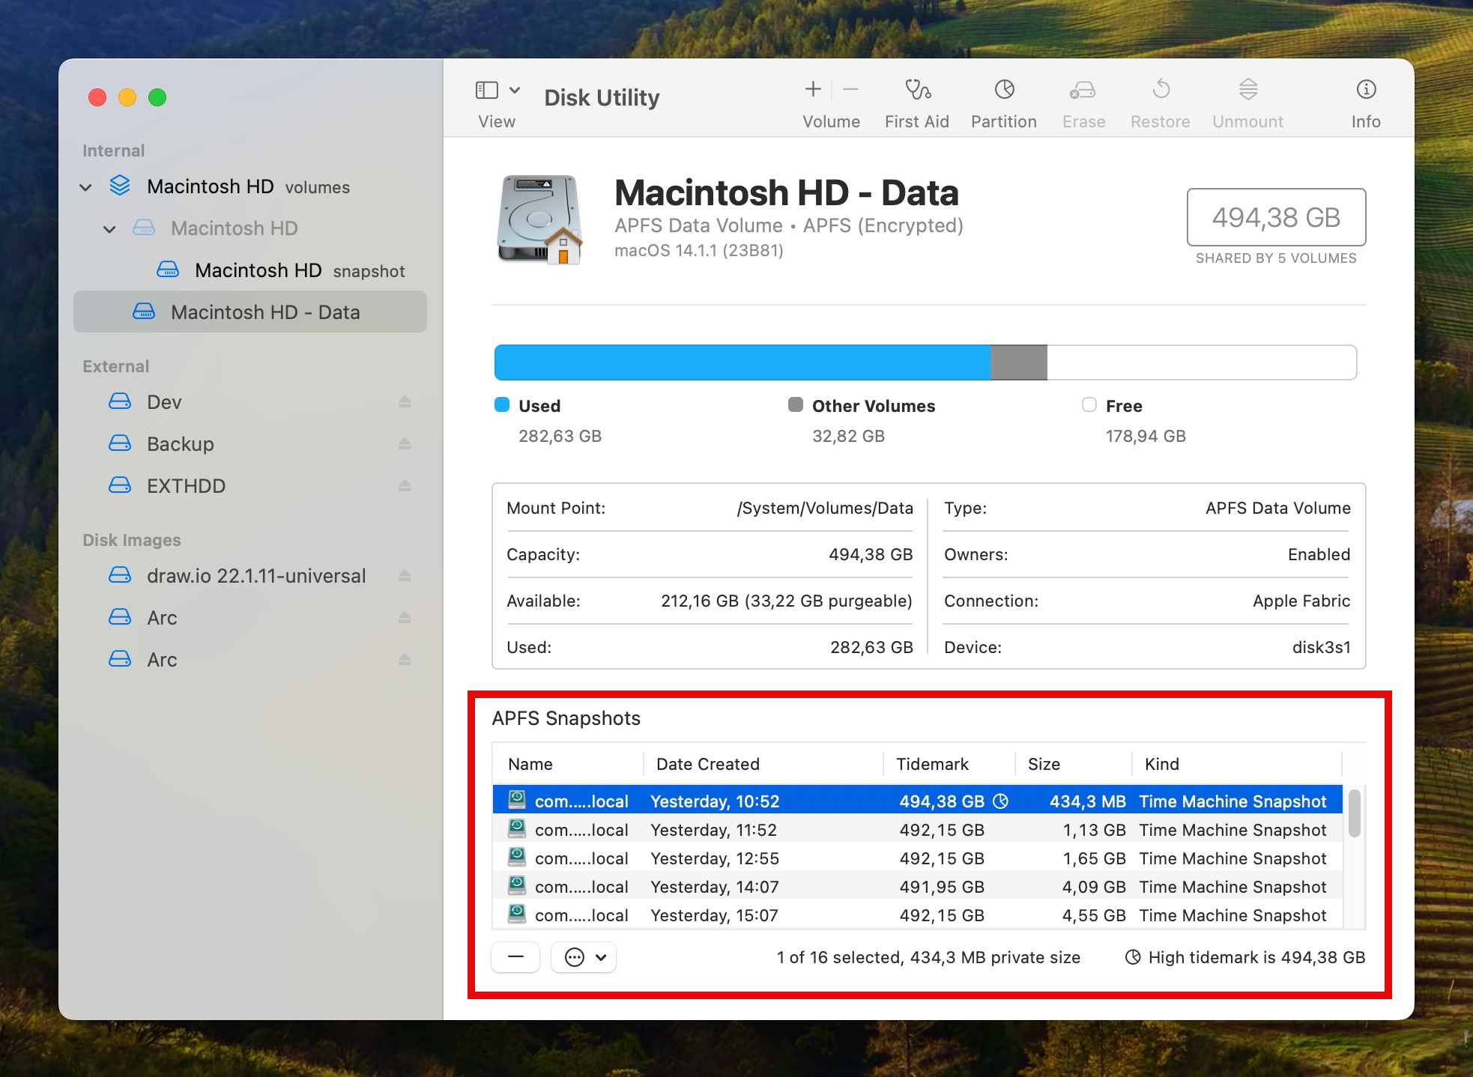1473x1077 pixels.
Task: Click the Macintosh HD - Data drive icon
Action: coord(539,219)
